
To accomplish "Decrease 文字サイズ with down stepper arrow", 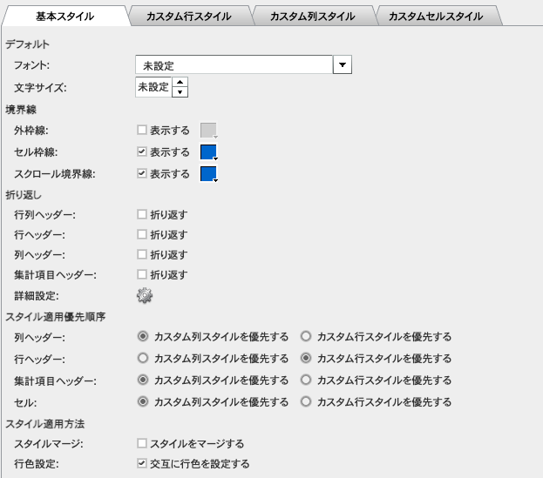I will click(x=180, y=92).
